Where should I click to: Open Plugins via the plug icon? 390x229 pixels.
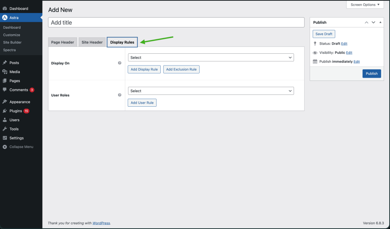[5, 111]
